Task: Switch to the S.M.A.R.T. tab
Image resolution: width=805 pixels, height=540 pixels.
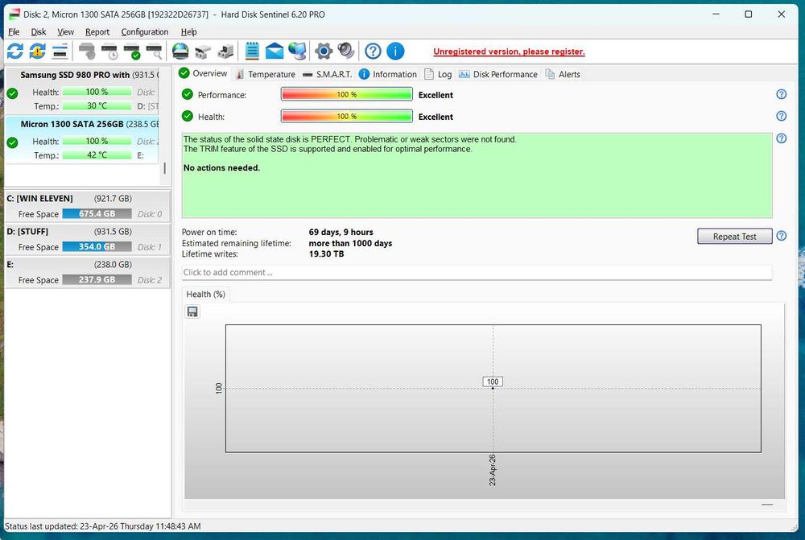Action: pos(328,74)
